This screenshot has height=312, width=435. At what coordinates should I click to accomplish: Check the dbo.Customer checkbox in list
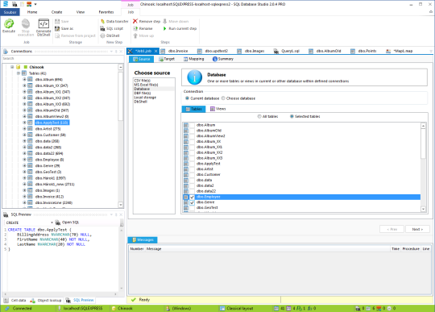point(192,175)
